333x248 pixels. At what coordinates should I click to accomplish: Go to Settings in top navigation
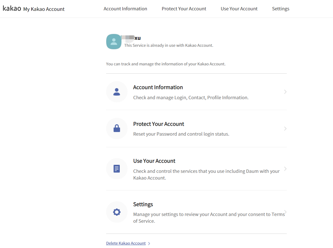coord(281,9)
